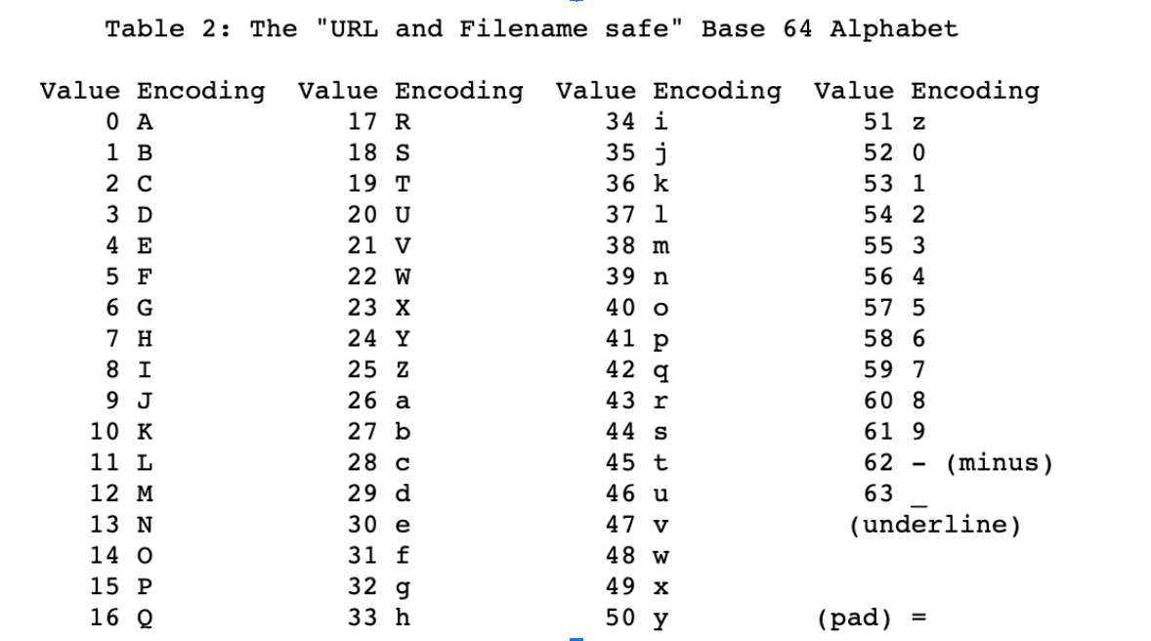The image size is (1151, 641).
Task: Click the value number "34"
Action: tap(620, 122)
